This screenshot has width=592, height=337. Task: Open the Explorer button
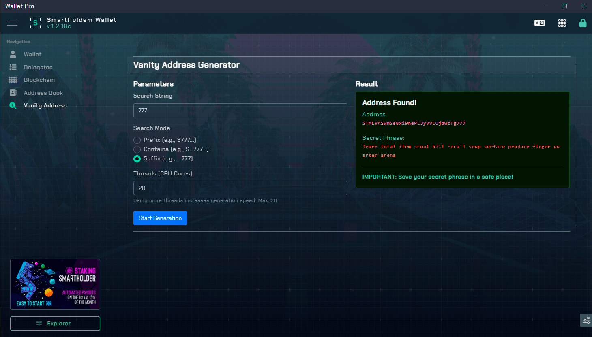point(55,323)
